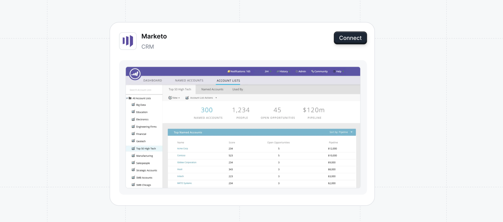Select Electronics in account tree
This screenshot has width=503, height=222.
point(142,119)
